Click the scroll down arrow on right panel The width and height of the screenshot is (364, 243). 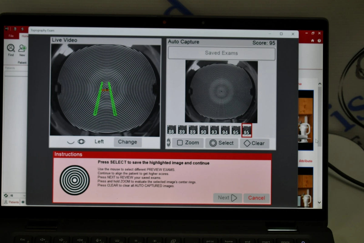(319, 203)
